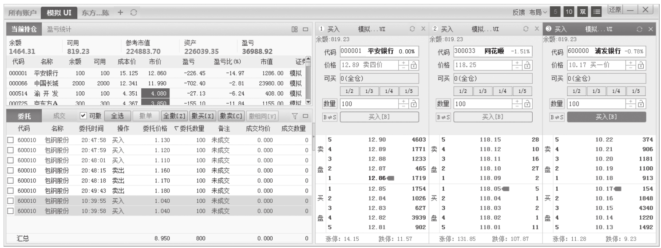The height and width of the screenshot is (248, 661).
Task: Check order row at 20:48:15
Action: (10, 170)
